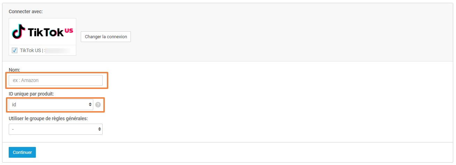Click the help question mark icon
This screenshot has width=456, height=165.
tap(98, 105)
